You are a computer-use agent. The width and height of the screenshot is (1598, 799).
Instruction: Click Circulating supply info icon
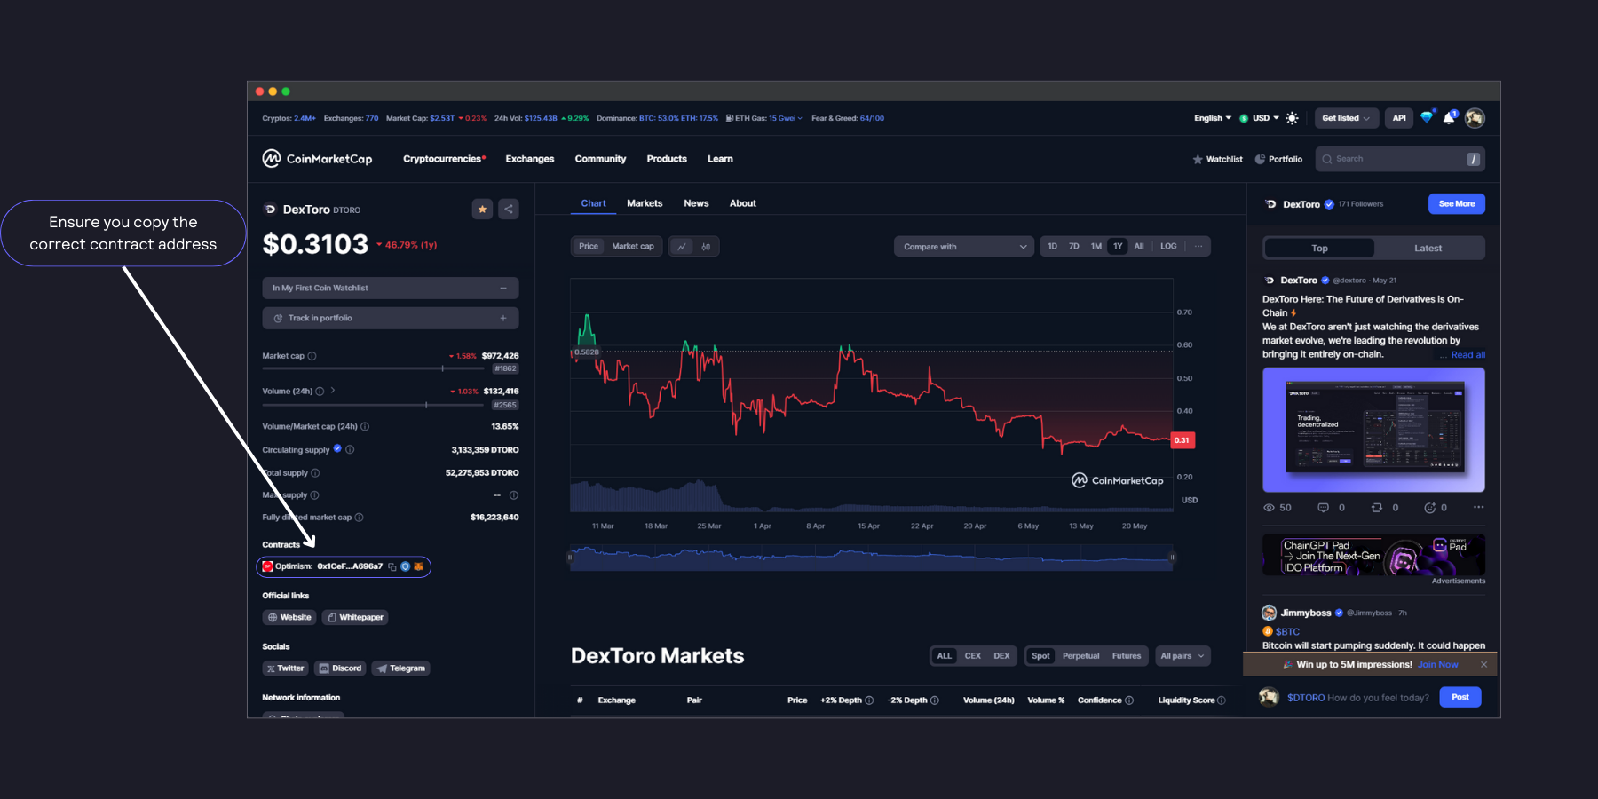(x=350, y=450)
